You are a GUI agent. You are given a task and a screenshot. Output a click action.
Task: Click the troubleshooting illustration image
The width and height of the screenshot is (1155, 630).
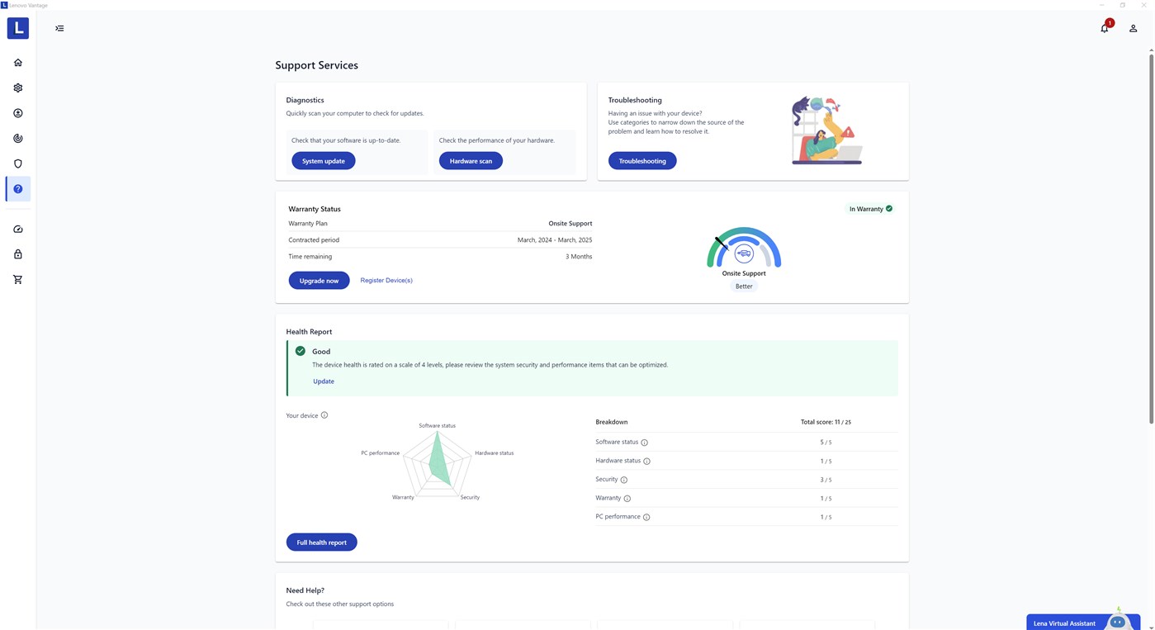827,130
